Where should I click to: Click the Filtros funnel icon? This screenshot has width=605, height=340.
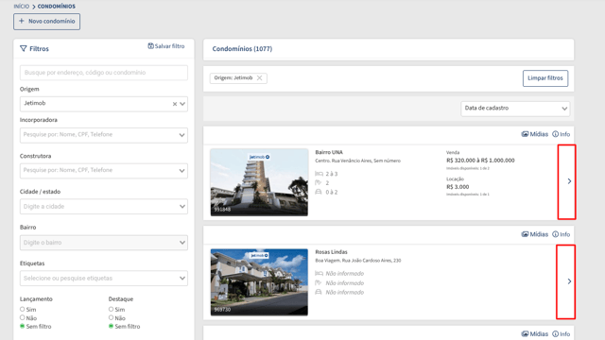(24, 48)
